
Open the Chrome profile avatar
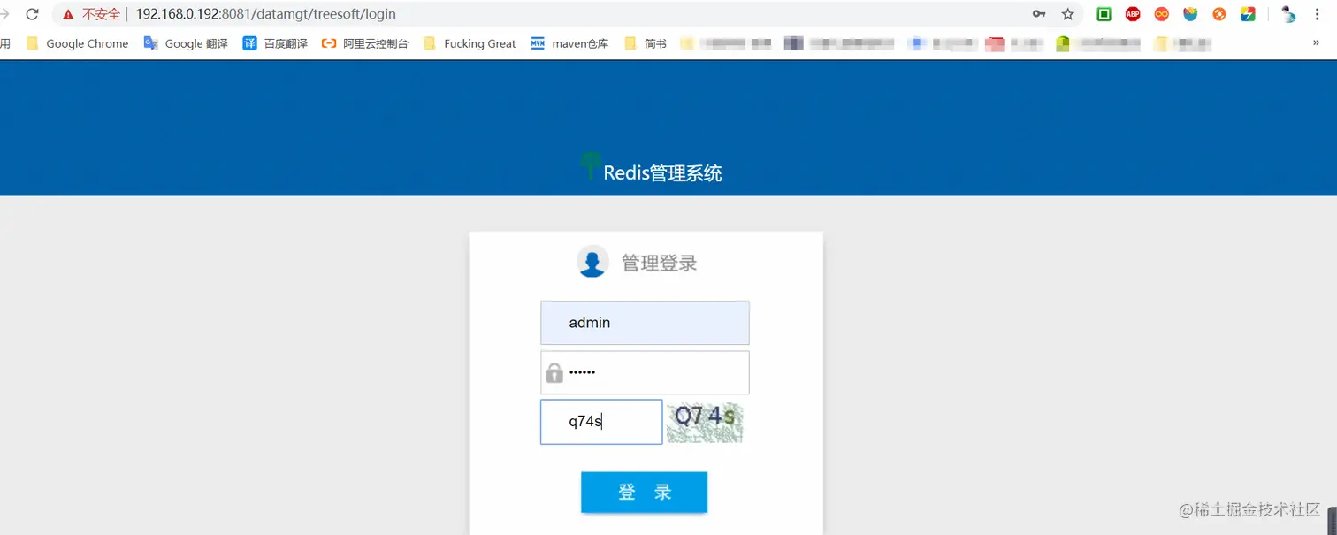coord(1288,14)
